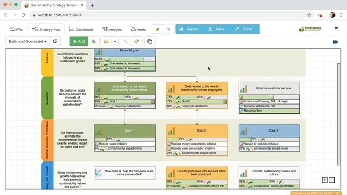
Task: Click the Conduct staff training initiative row
Action: 269,101
